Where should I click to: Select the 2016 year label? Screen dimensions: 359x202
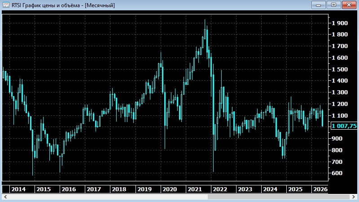69,189
